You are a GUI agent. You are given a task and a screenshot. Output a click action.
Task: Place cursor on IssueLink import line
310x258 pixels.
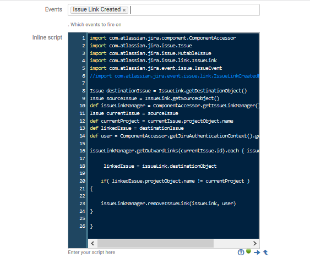(154, 61)
